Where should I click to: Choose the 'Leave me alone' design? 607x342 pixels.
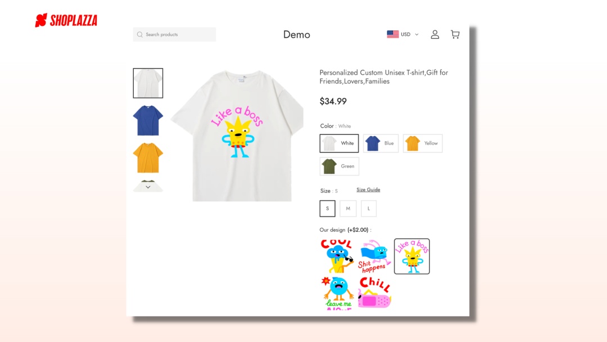(337, 293)
